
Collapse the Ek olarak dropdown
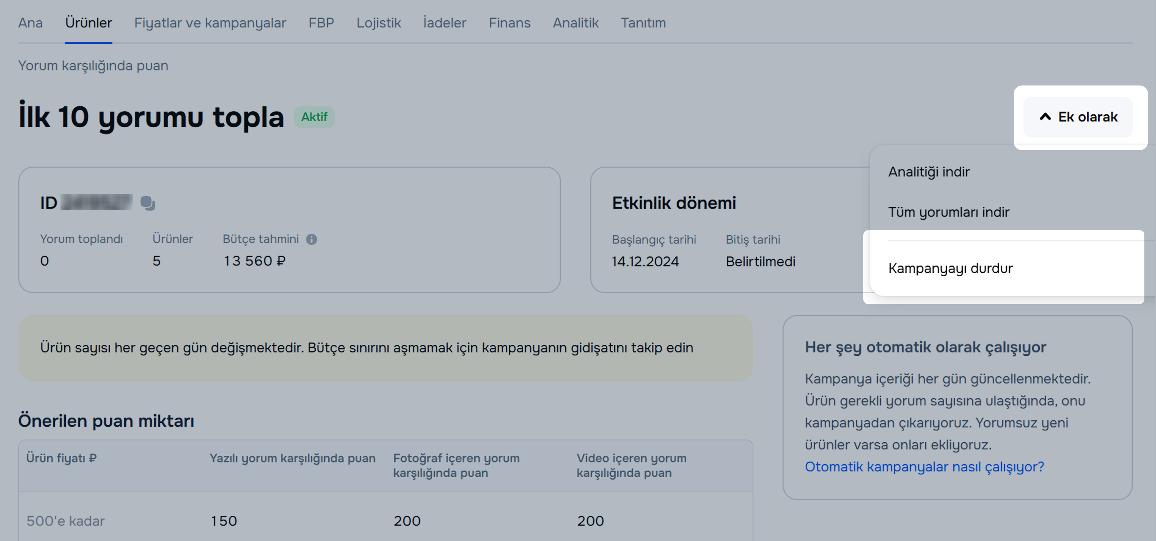1077,117
